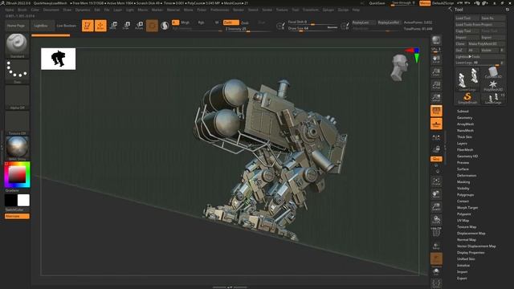Toggle L.Sym local symmetry
The height and width of the screenshot is (289, 514).
coord(436,138)
